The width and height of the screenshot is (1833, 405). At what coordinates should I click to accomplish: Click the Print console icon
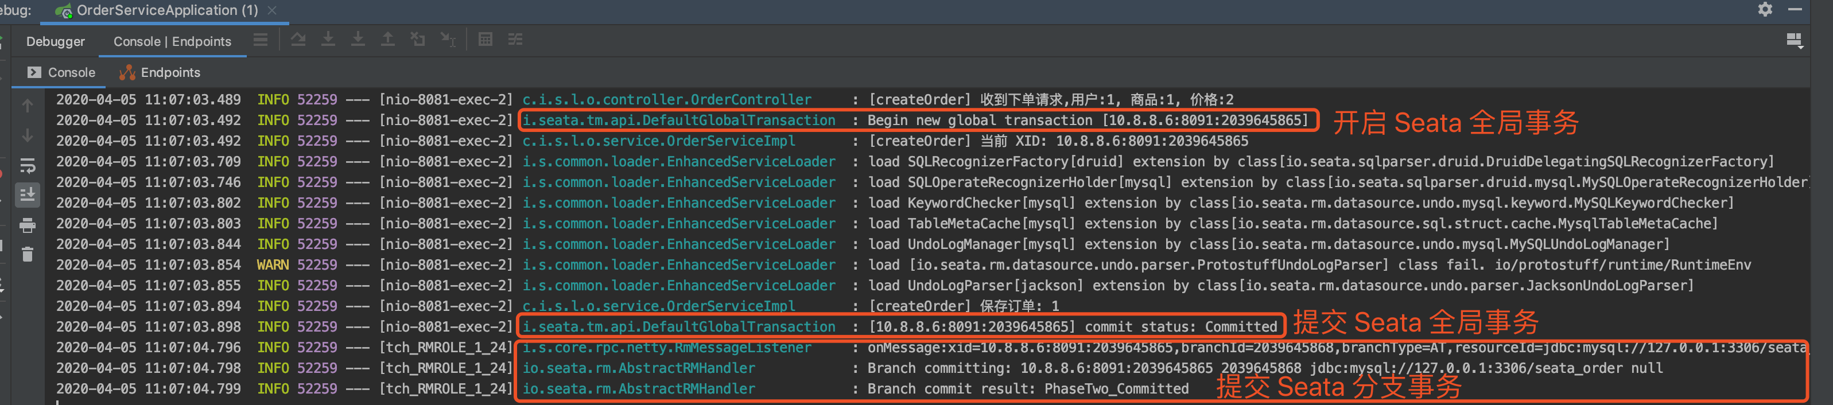[28, 225]
